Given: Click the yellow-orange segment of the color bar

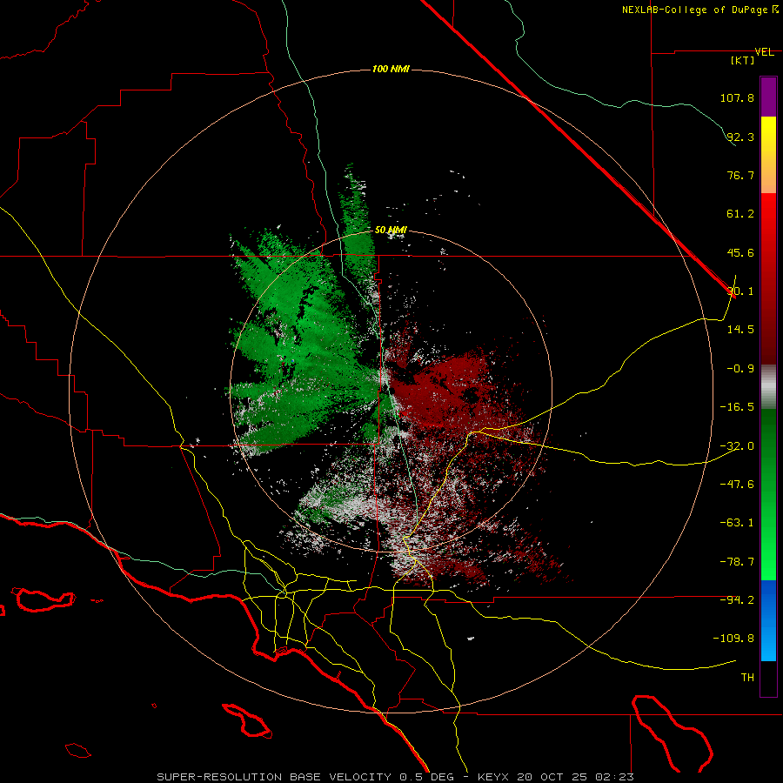Looking at the screenshot, I should 768,155.
